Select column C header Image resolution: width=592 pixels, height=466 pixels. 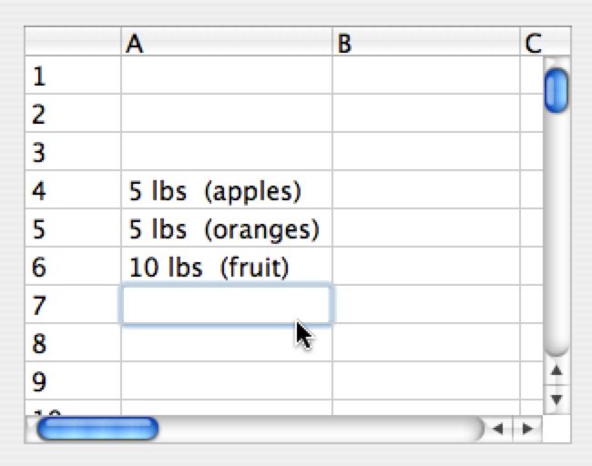(x=535, y=43)
